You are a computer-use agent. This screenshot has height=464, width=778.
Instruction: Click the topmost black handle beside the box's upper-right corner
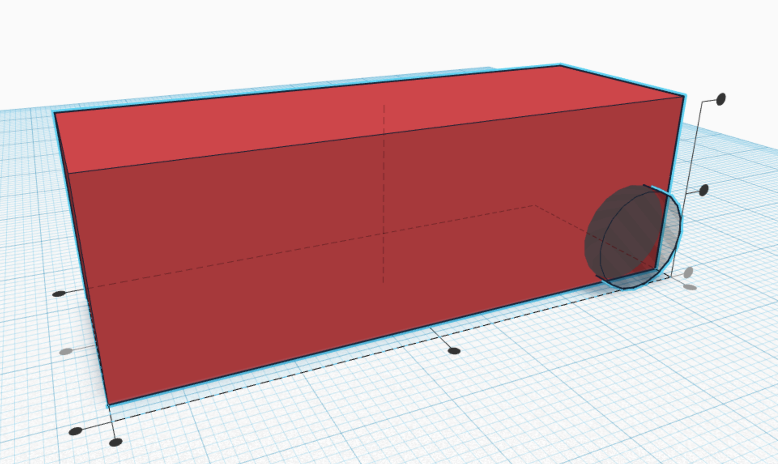(721, 99)
